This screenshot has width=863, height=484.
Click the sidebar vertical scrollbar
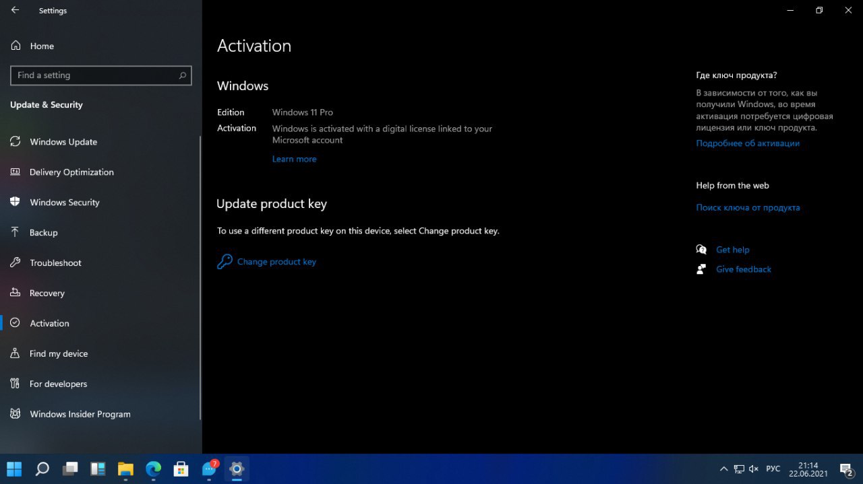click(x=200, y=278)
